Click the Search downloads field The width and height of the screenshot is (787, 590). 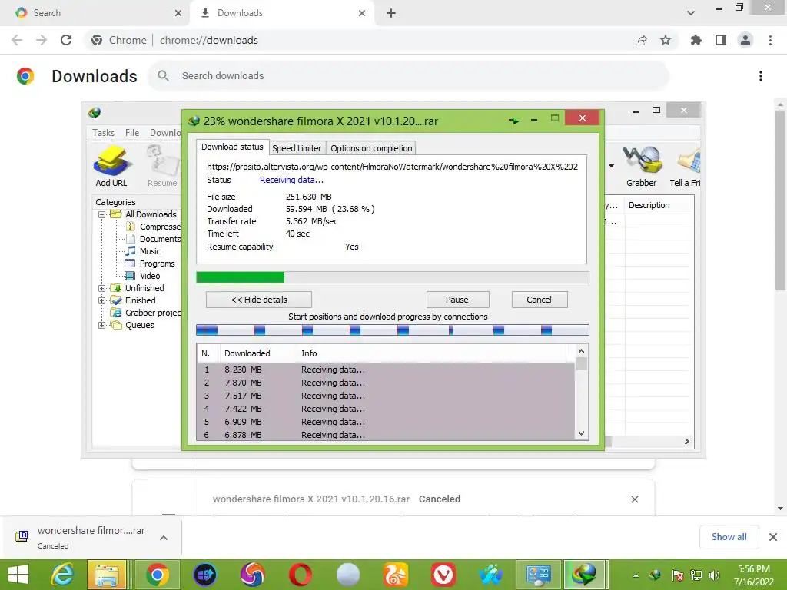pos(409,76)
